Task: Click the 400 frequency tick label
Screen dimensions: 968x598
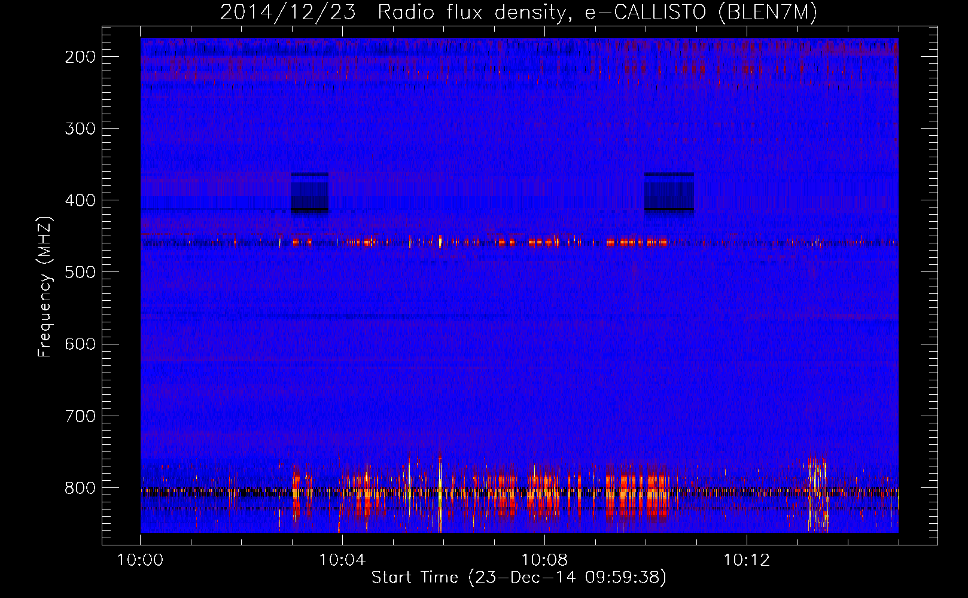Action: tap(80, 200)
